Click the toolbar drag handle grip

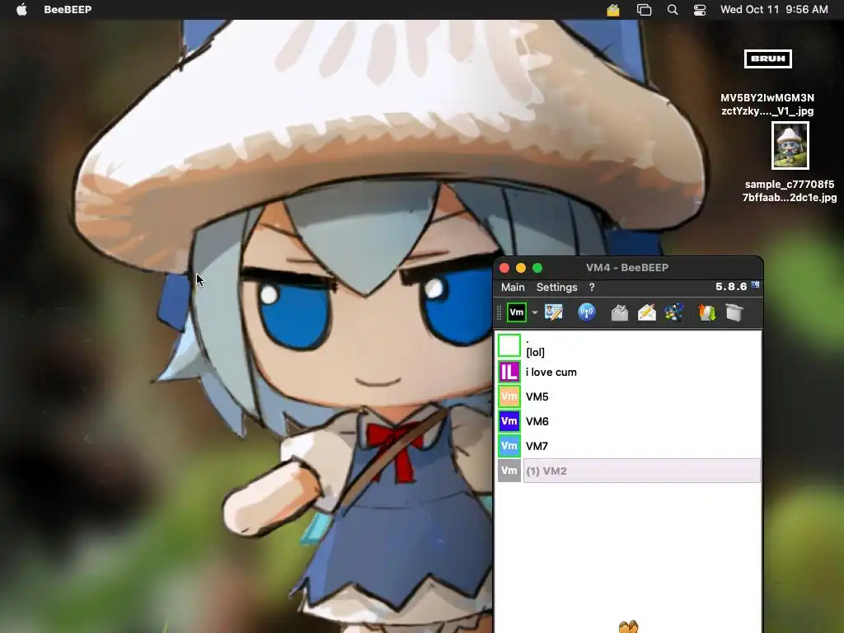pos(499,312)
